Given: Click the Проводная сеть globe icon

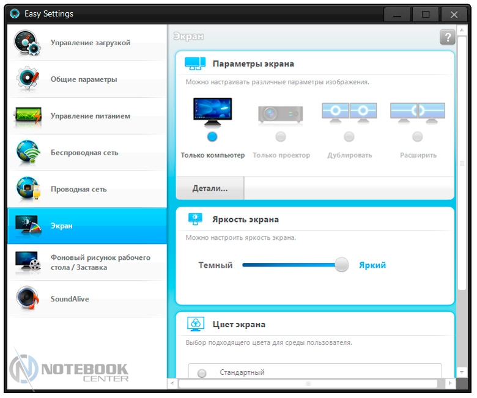Looking at the screenshot, I should [x=28, y=190].
